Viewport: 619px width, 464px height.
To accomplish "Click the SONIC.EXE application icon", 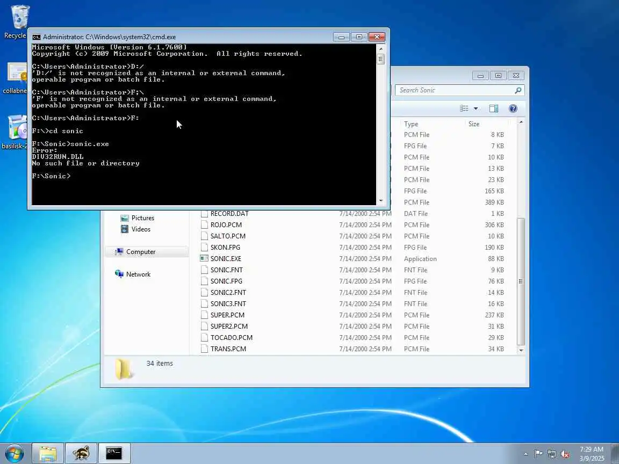I will pyautogui.click(x=204, y=258).
